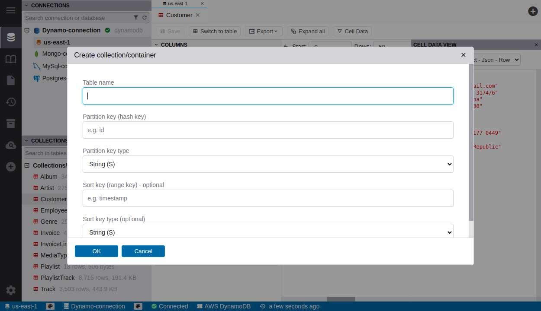Confirm dialog with OK button
This screenshot has width=541, height=311.
[x=97, y=251]
